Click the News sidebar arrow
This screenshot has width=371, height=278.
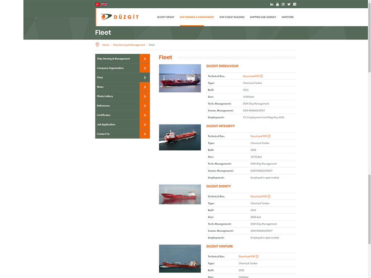click(145, 87)
